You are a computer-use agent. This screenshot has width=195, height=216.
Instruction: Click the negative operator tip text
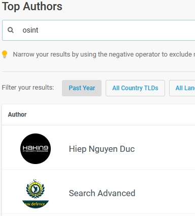[104, 55]
